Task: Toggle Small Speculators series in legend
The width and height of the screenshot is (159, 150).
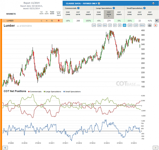Action: (72, 91)
